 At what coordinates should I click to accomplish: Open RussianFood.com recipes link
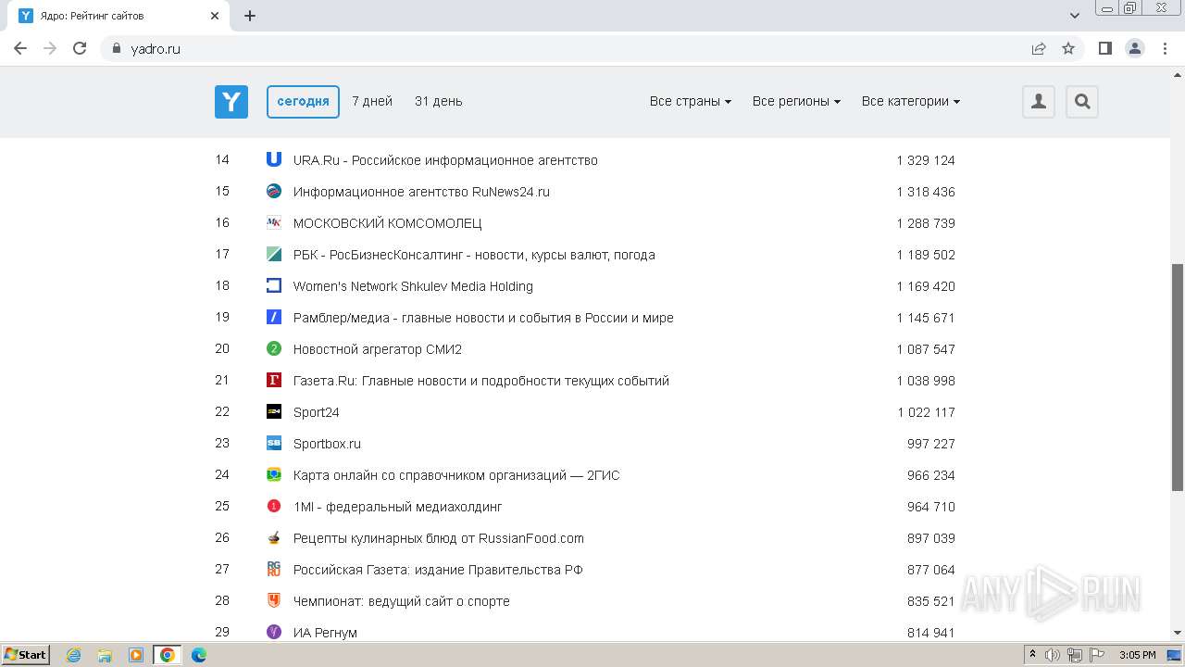tap(438, 538)
